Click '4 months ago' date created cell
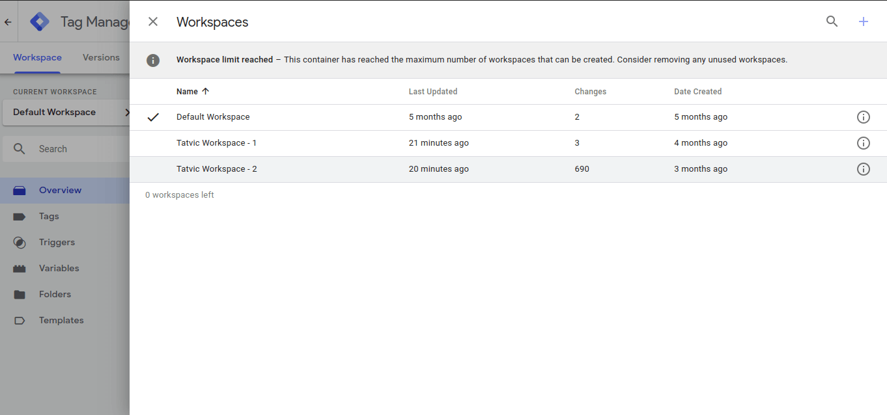 [701, 143]
